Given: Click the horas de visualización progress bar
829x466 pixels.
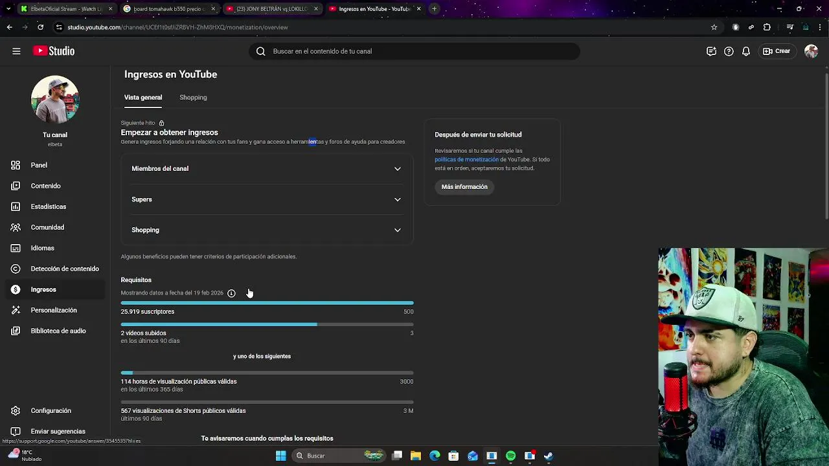Looking at the screenshot, I should [267, 373].
